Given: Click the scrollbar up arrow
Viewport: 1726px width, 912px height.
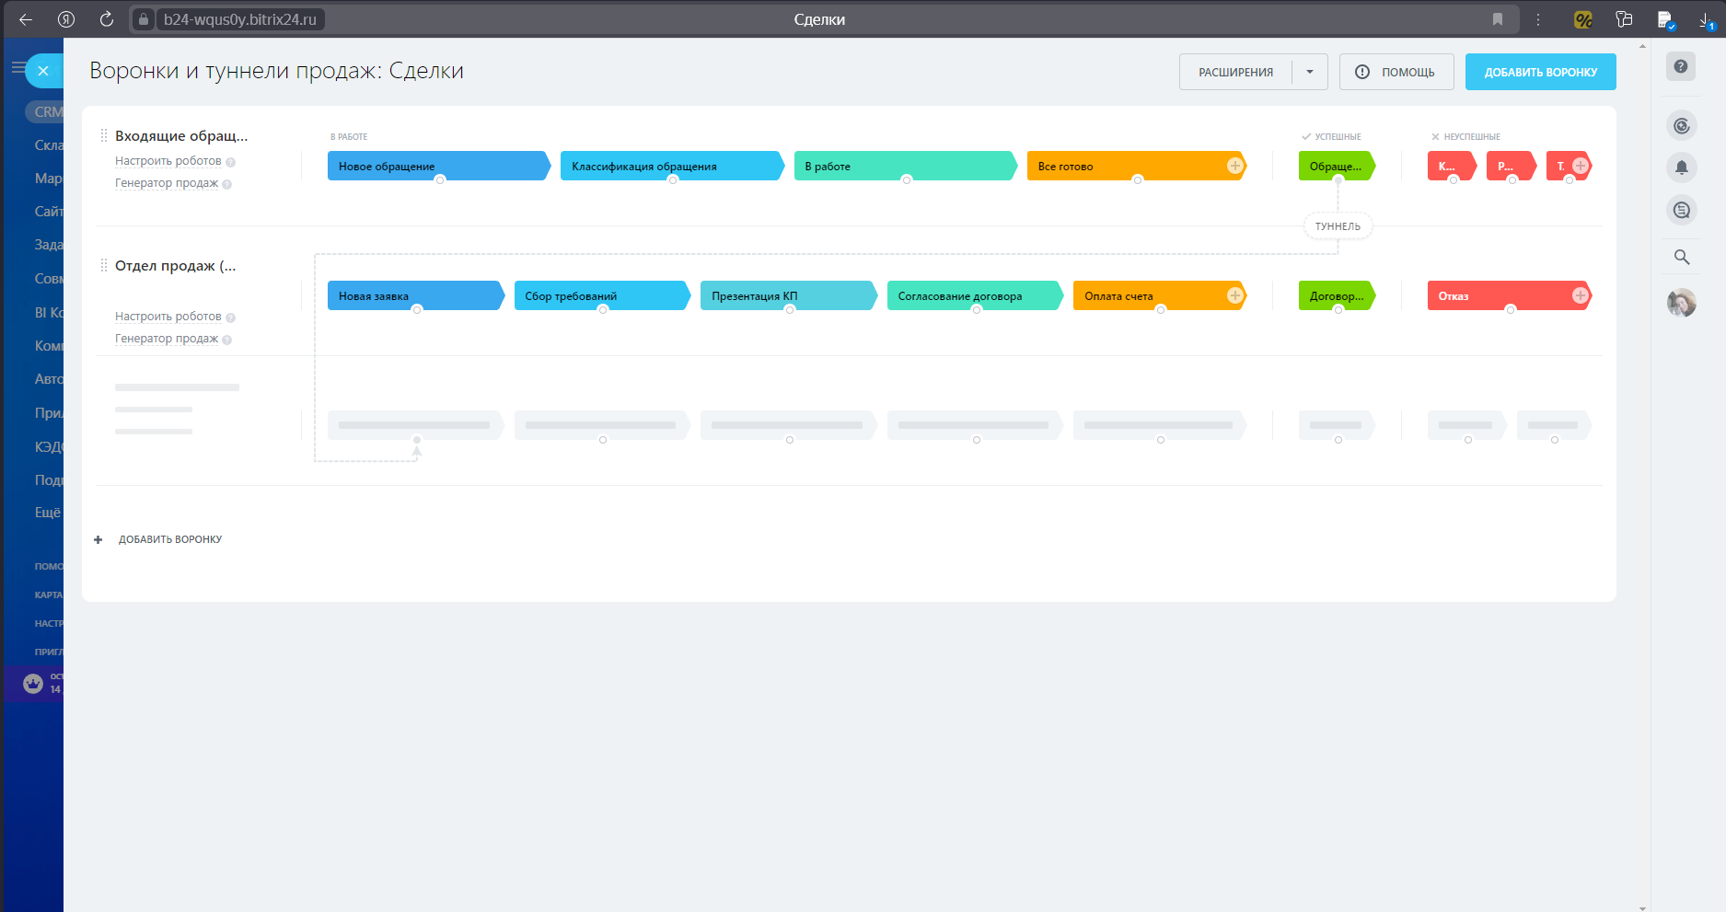Looking at the screenshot, I should [1643, 45].
